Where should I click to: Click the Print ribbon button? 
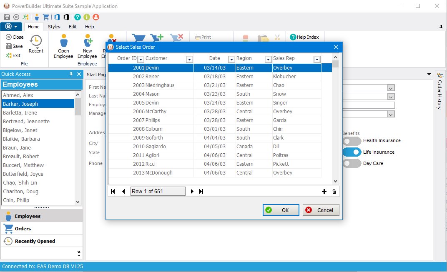pos(203,37)
